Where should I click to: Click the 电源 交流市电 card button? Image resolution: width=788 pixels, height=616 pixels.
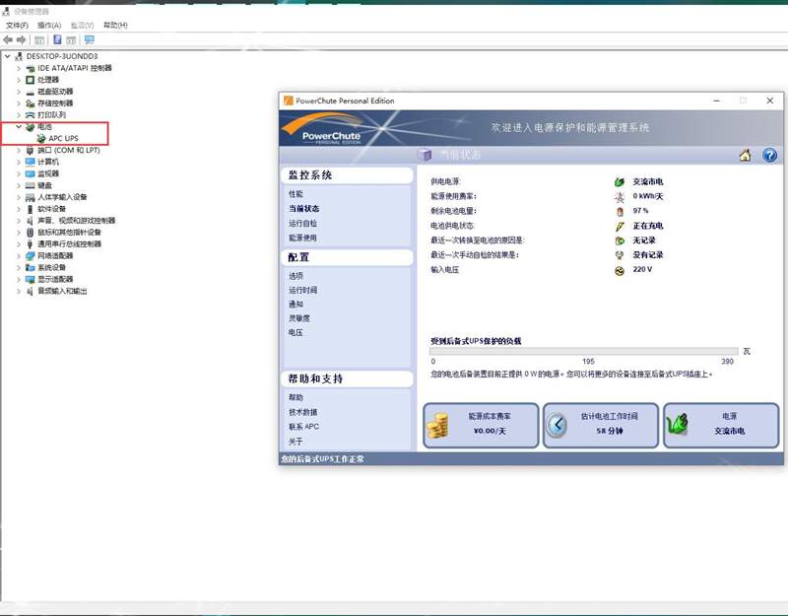(x=721, y=426)
